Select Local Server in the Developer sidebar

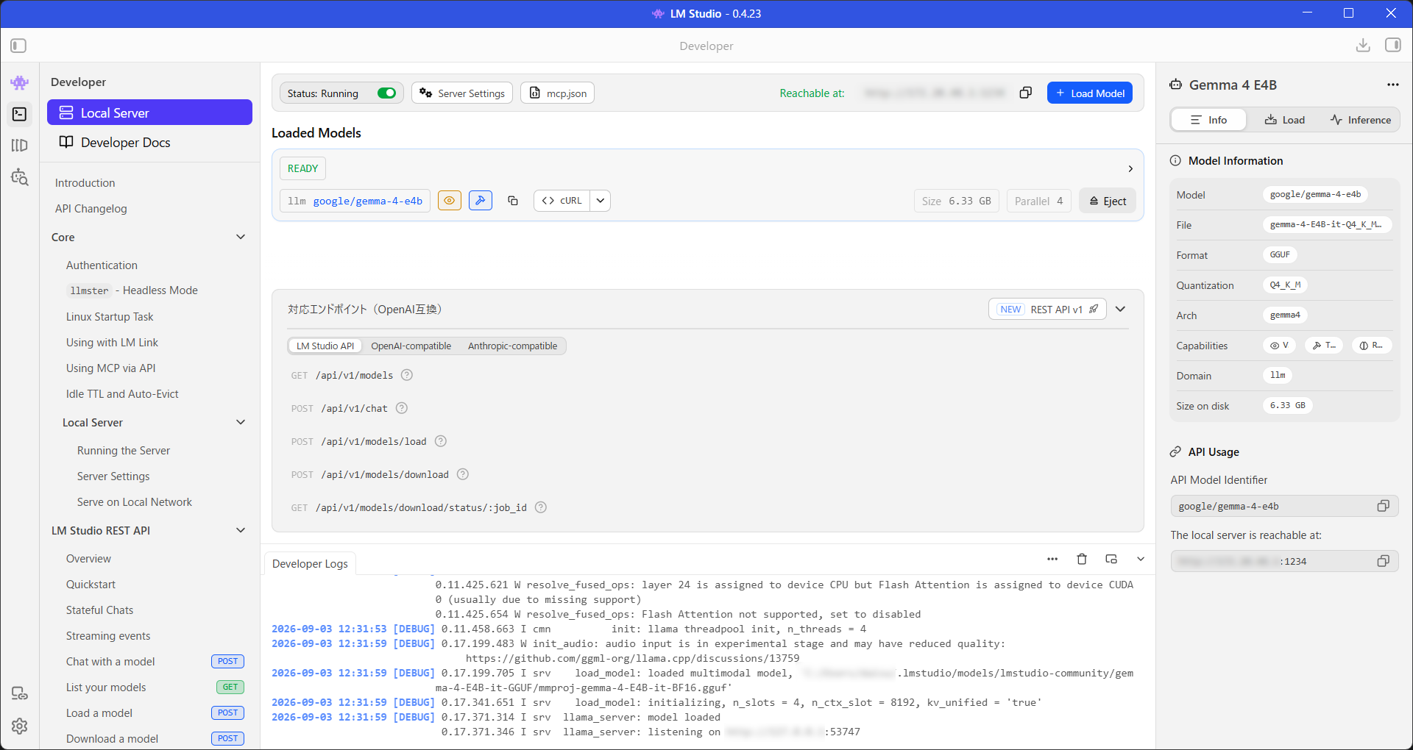[150, 113]
